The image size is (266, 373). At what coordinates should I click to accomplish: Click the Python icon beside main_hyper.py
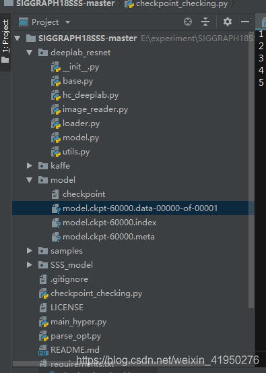pos(44,322)
